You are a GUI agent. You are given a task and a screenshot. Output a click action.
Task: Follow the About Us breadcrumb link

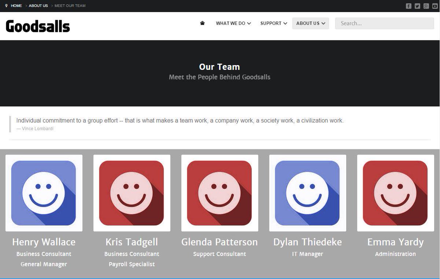(x=38, y=6)
